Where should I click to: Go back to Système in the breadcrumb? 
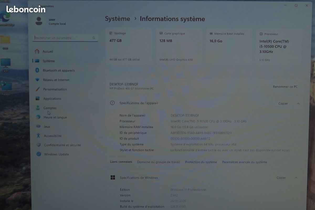click(117, 19)
